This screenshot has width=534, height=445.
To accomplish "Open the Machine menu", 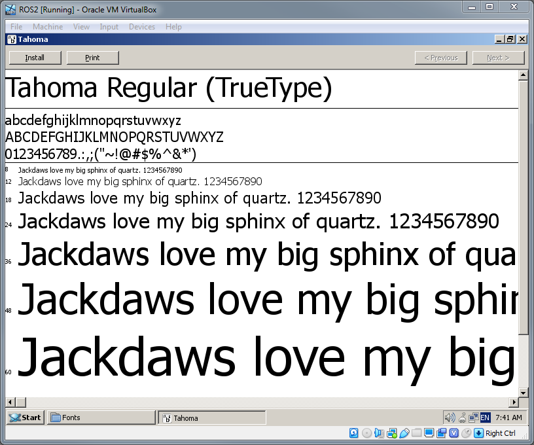I will (x=48, y=27).
